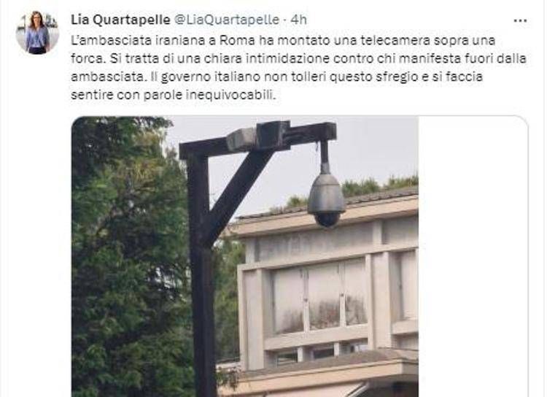Click the gallows crossbeam at the photo's top
The width and height of the screenshot is (547, 397).
[x=258, y=138]
